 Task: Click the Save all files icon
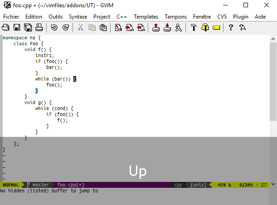tap(28, 28)
